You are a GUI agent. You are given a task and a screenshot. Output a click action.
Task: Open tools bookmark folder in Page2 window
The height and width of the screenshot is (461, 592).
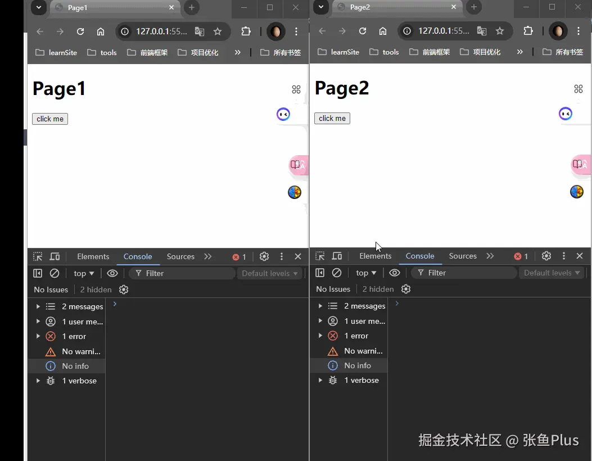click(x=384, y=52)
